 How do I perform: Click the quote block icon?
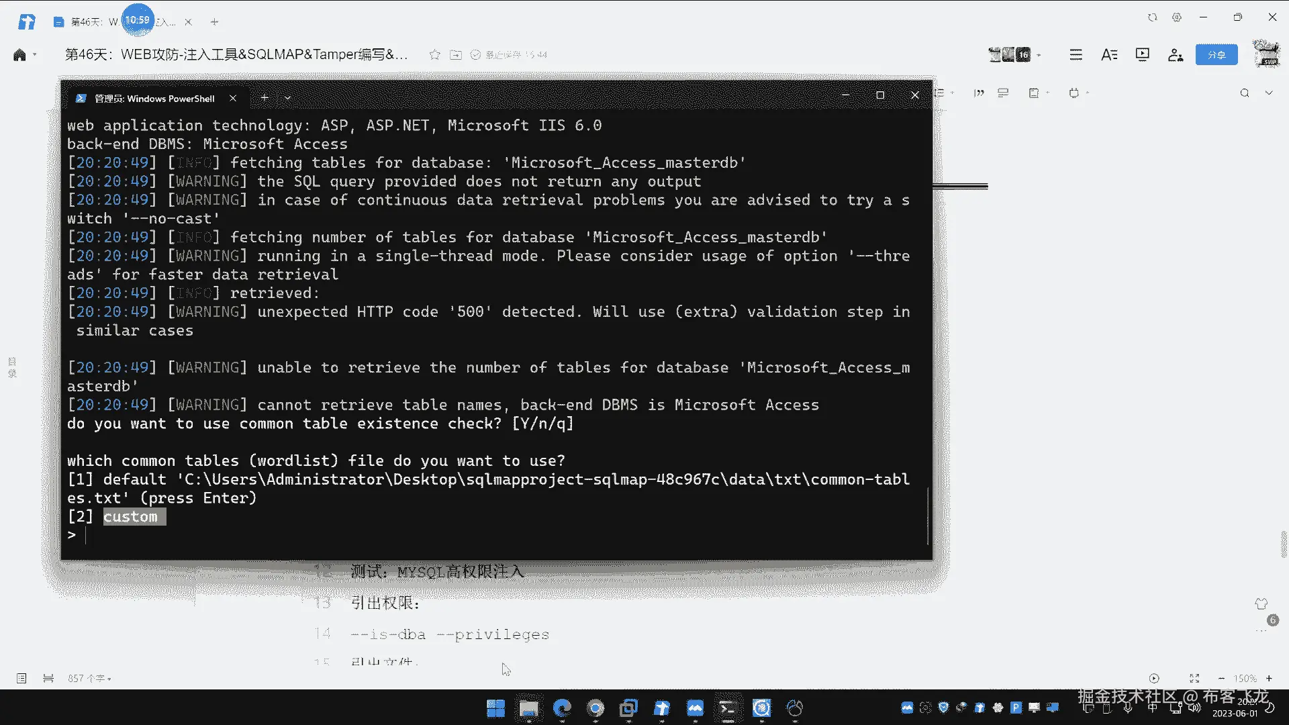(979, 93)
